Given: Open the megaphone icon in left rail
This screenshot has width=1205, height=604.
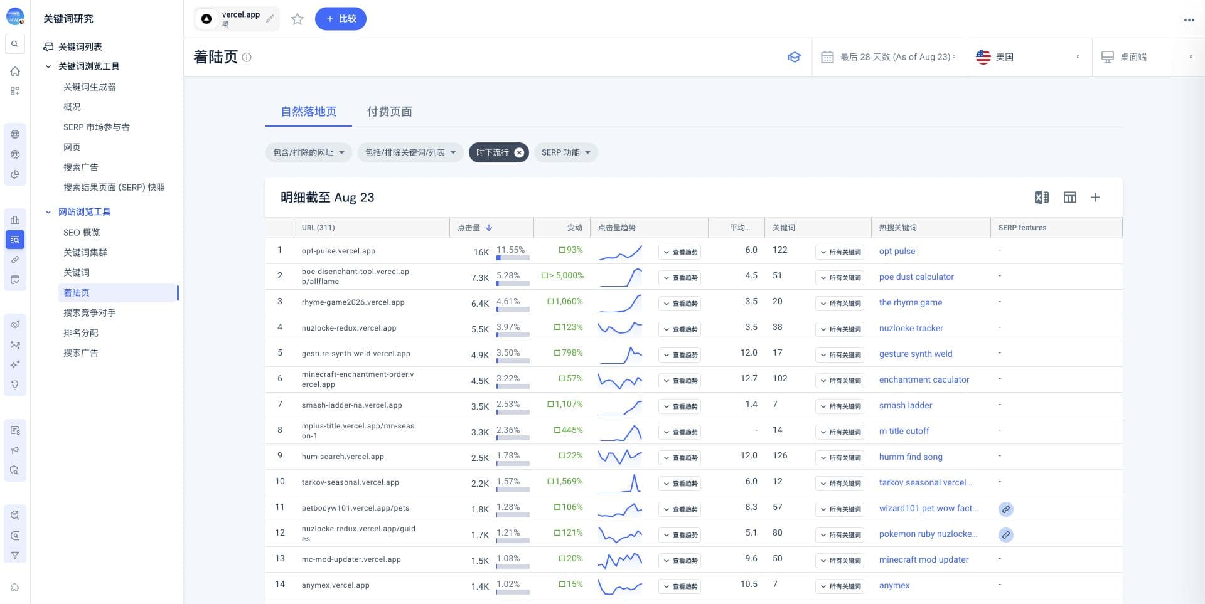Looking at the screenshot, I should click(15, 450).
